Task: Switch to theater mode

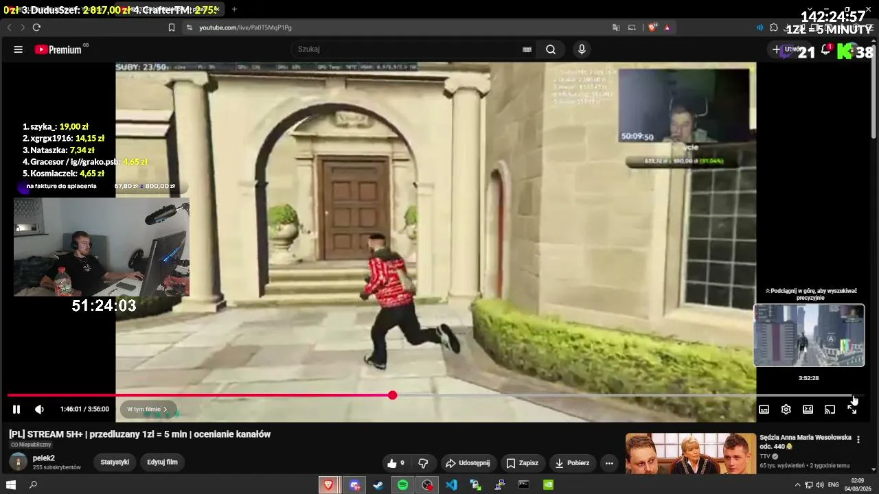Action: tap(808, 409)
